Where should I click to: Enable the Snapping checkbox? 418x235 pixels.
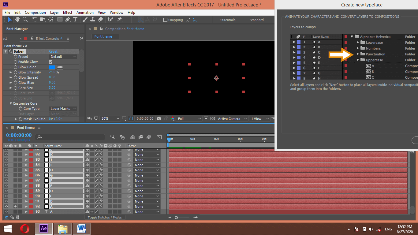[165, 20]
